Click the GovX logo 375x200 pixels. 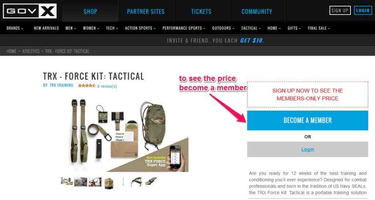click(x=30, y=11)
